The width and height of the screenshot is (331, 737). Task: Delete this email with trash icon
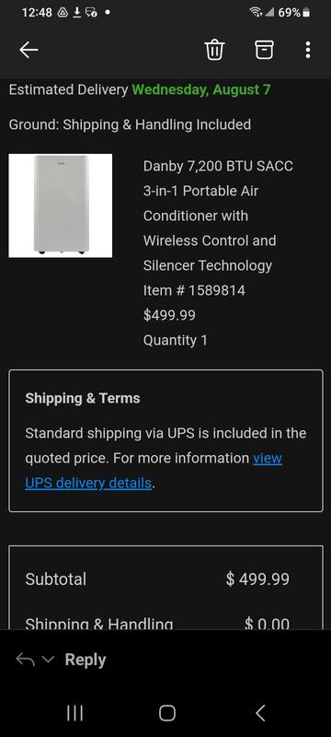click(x=215, y=50)
